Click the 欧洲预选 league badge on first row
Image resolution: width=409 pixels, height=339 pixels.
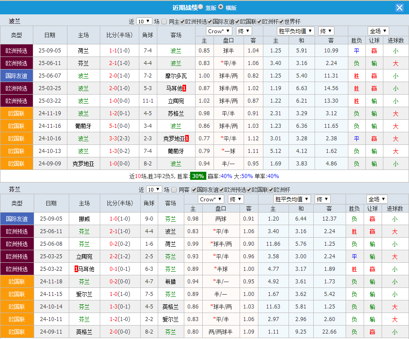point(17,51)
